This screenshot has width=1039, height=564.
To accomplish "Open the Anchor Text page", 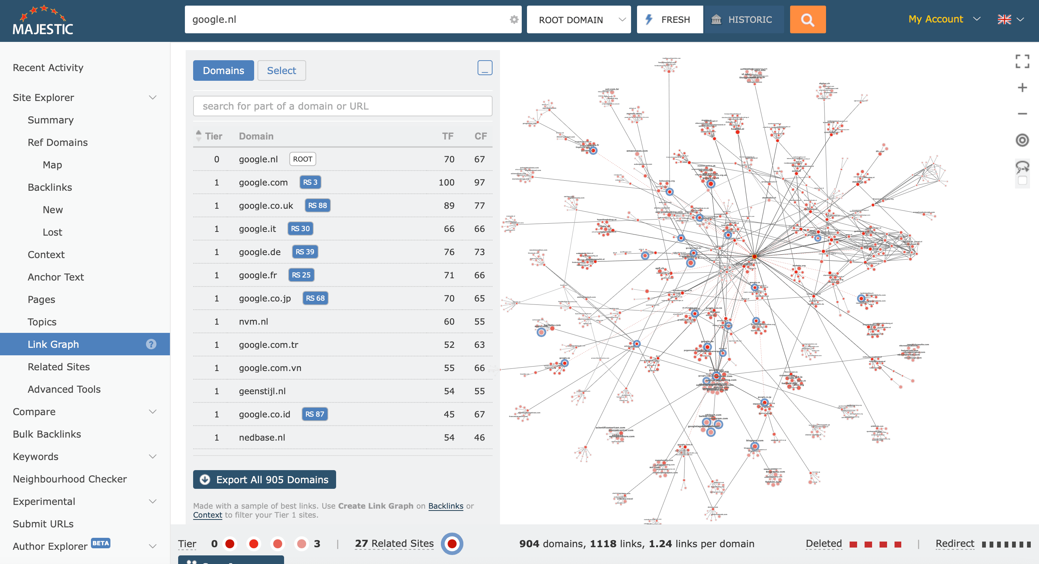I will click(56, 277).
